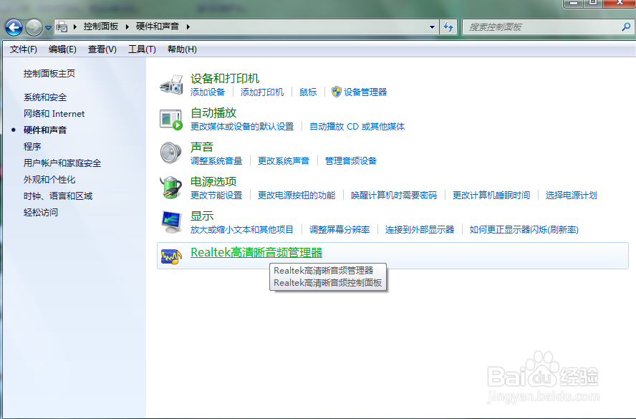Open 声音 heading
The width and height of the screenshot is (636, 419).
coord(201,147)
